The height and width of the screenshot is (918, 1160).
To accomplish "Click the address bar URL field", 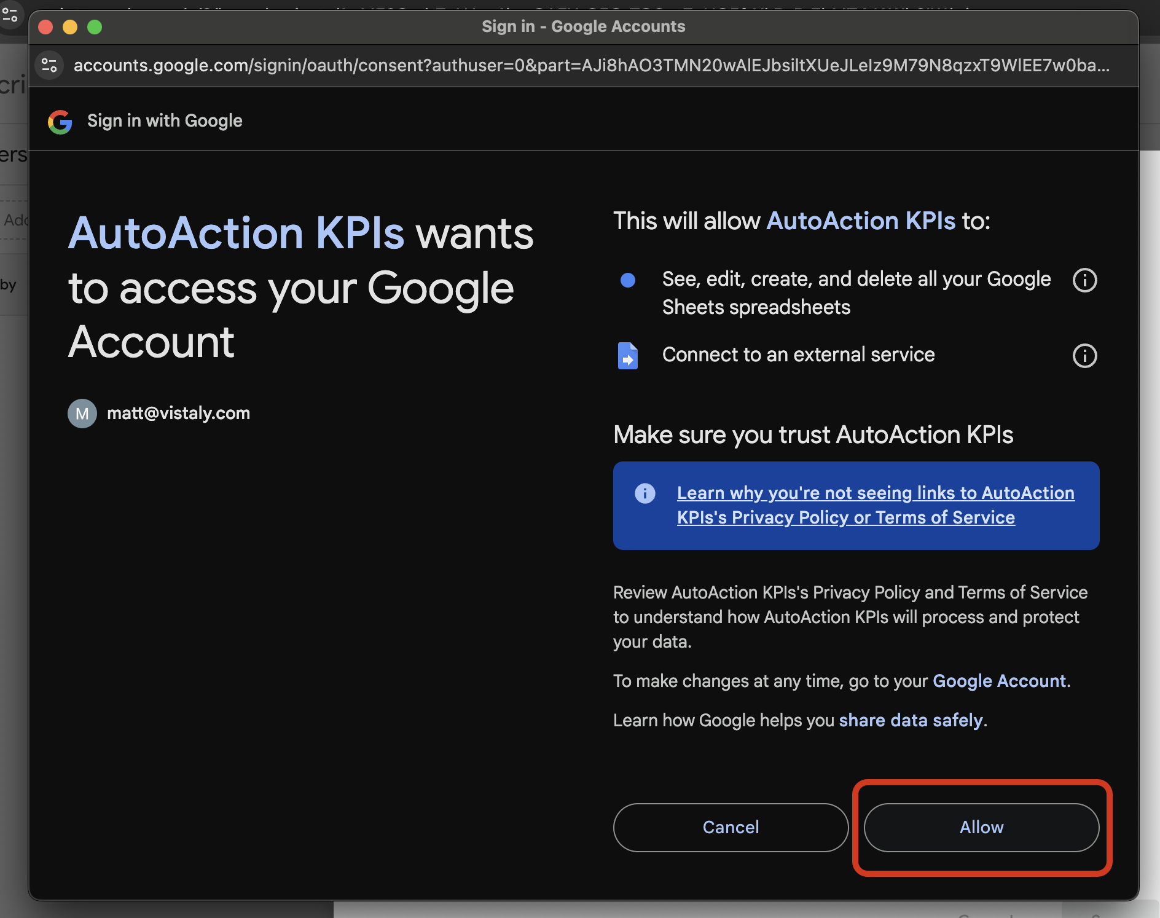I will [592, 65].
